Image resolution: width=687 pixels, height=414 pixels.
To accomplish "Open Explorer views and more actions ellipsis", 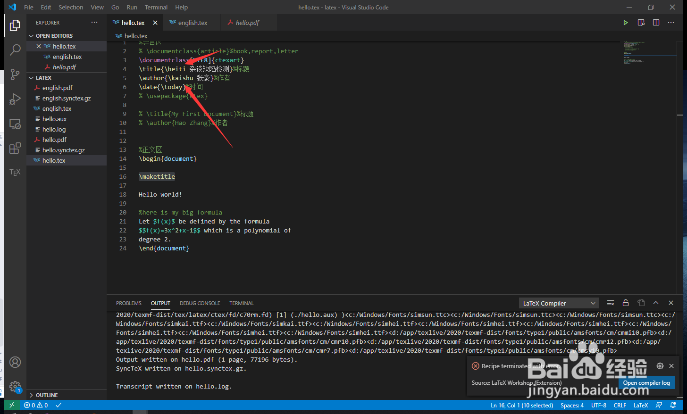I will (94, 22).
